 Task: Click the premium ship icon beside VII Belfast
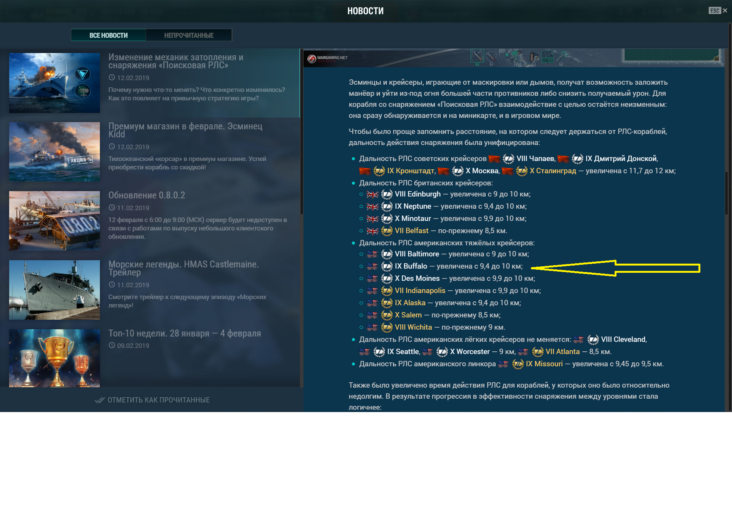click(387, 231)
